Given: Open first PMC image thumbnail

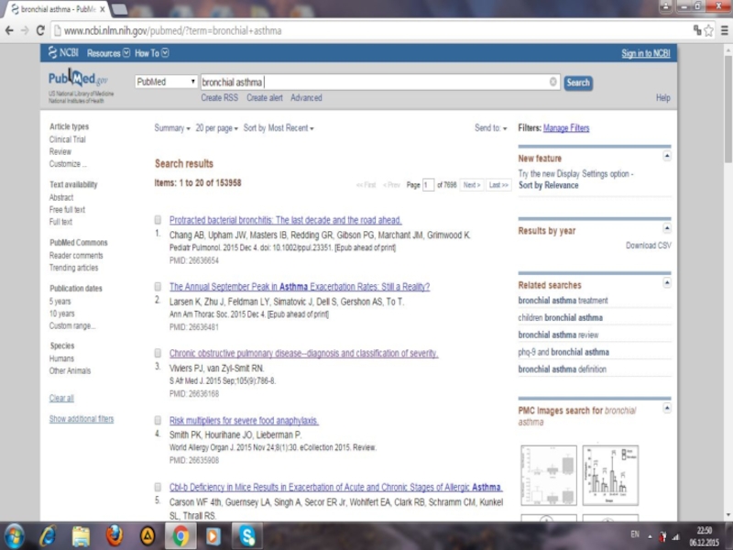Looking at the screenshot, I should click(549, 475).
